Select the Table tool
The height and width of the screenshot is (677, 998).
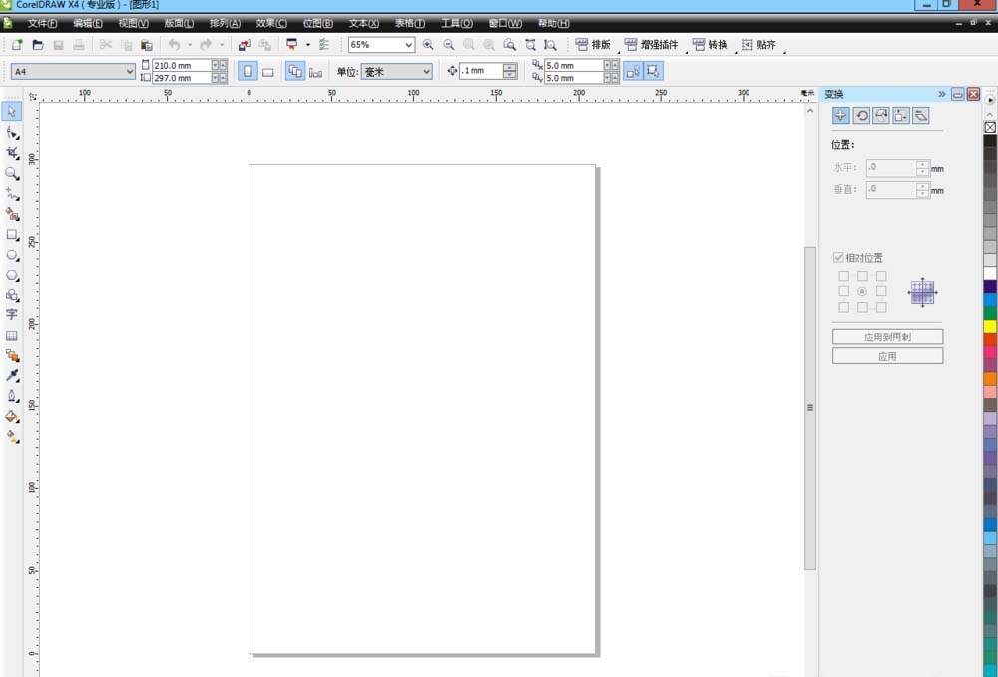[x=12, y=336]
